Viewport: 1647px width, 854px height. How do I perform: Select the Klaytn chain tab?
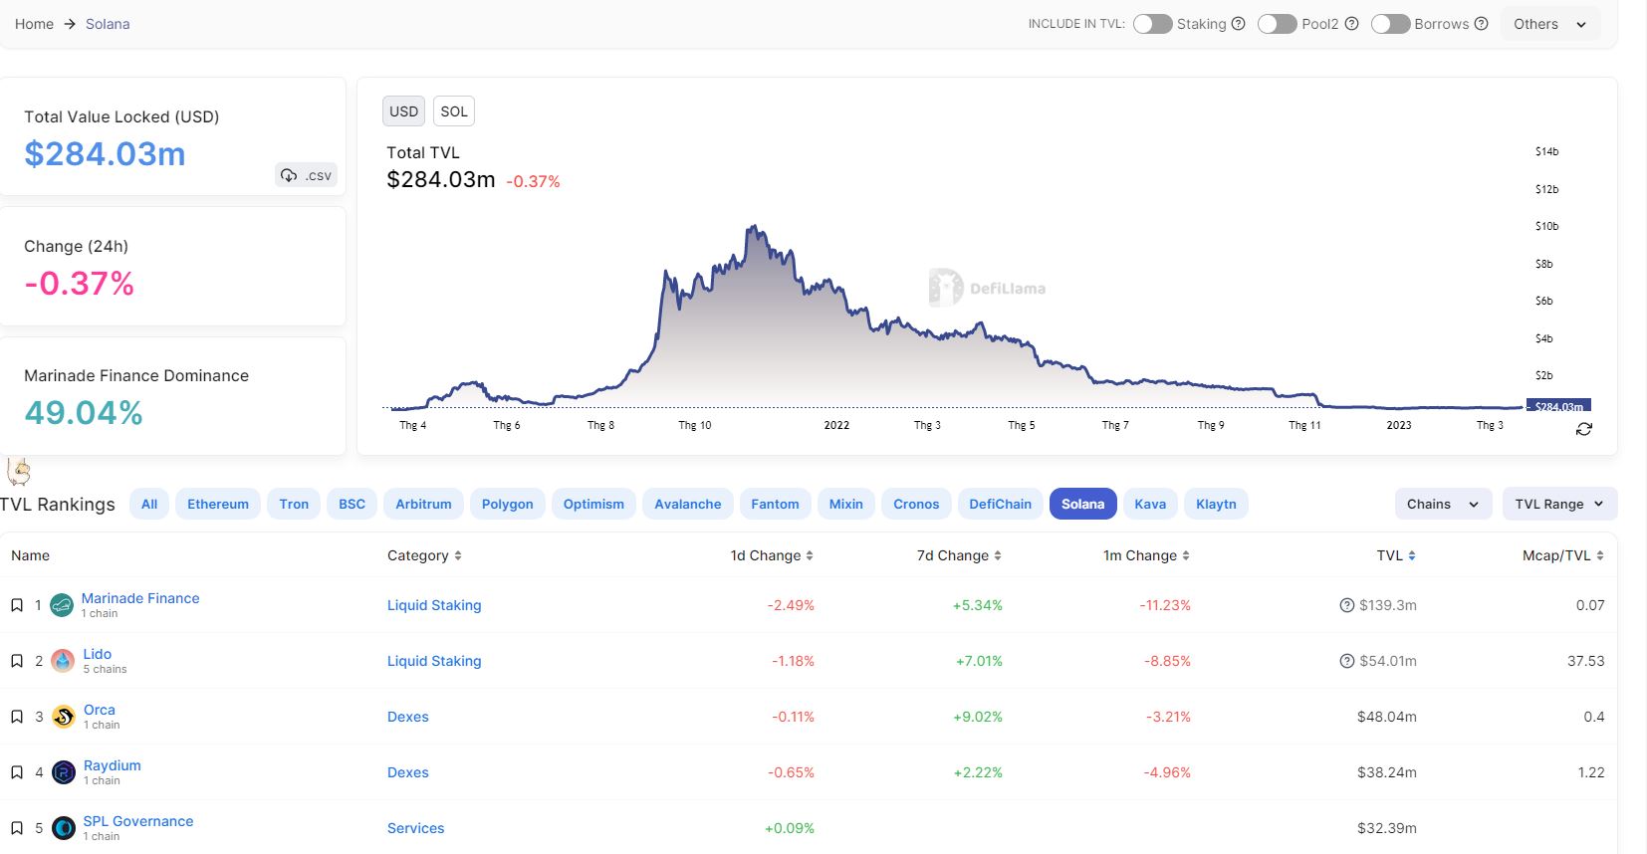[x=1216, y=504]
